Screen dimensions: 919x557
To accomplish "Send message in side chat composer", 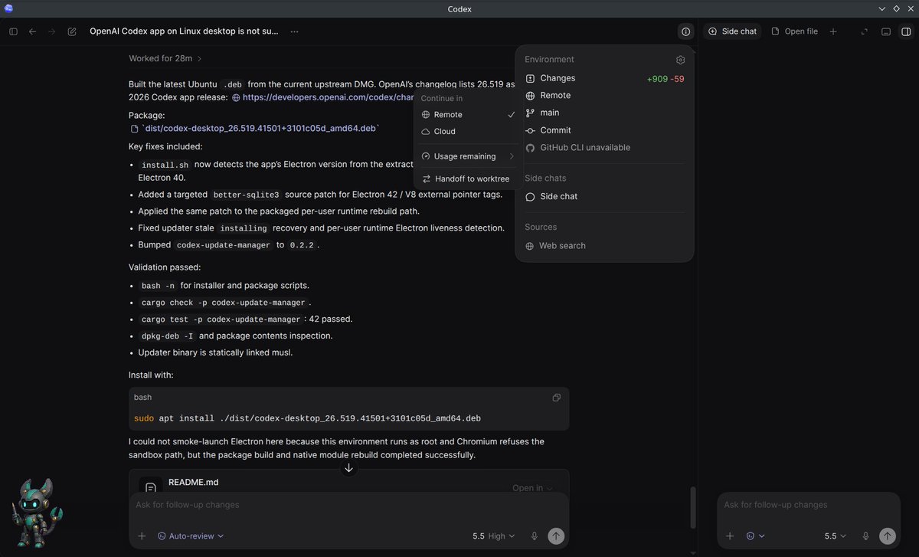I will 887,536.
